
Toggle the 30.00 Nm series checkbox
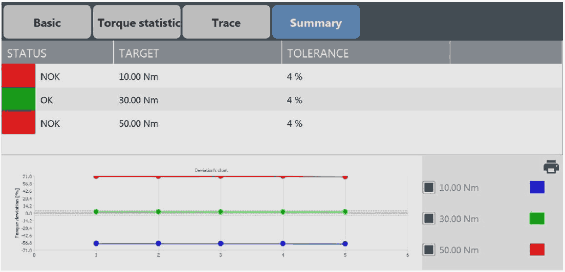coord(429,219)
